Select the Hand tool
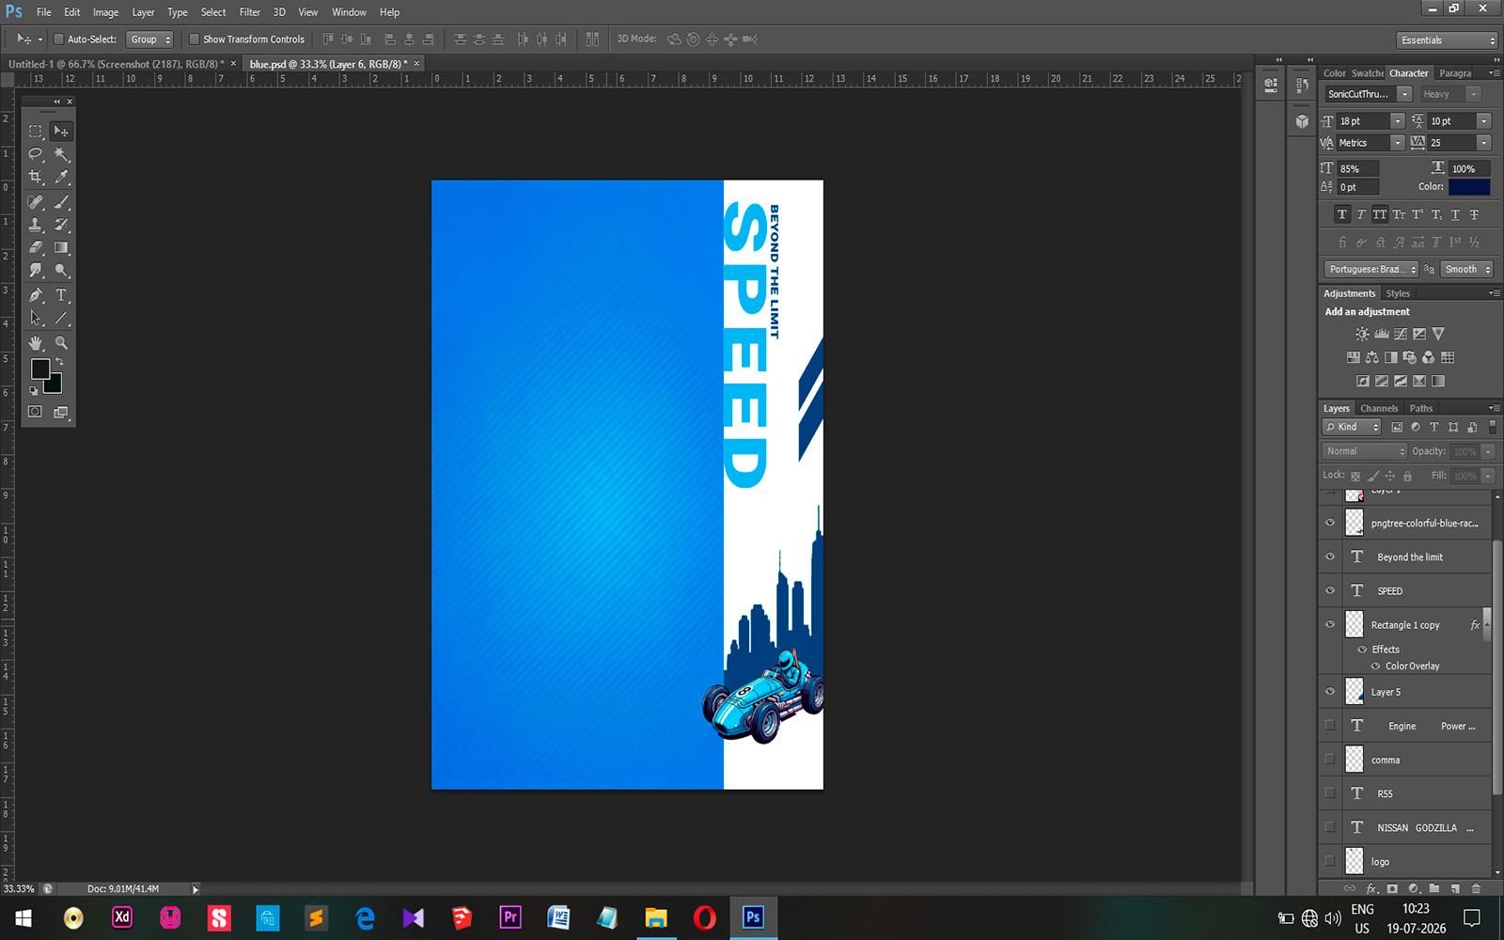This screenshot has height=940, width=1504. click(x=36, y=343)
